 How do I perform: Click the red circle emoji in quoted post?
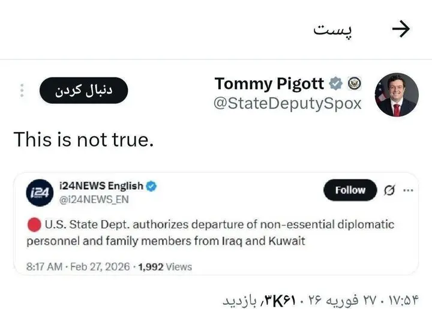[x=34, y=224]
